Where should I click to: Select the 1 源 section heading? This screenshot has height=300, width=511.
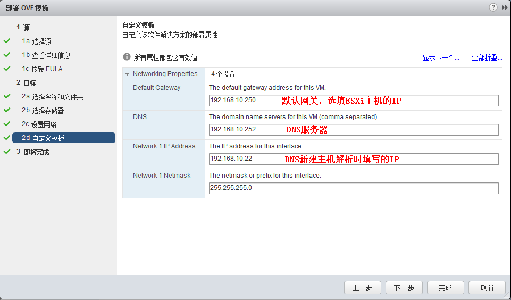point(23,27)
